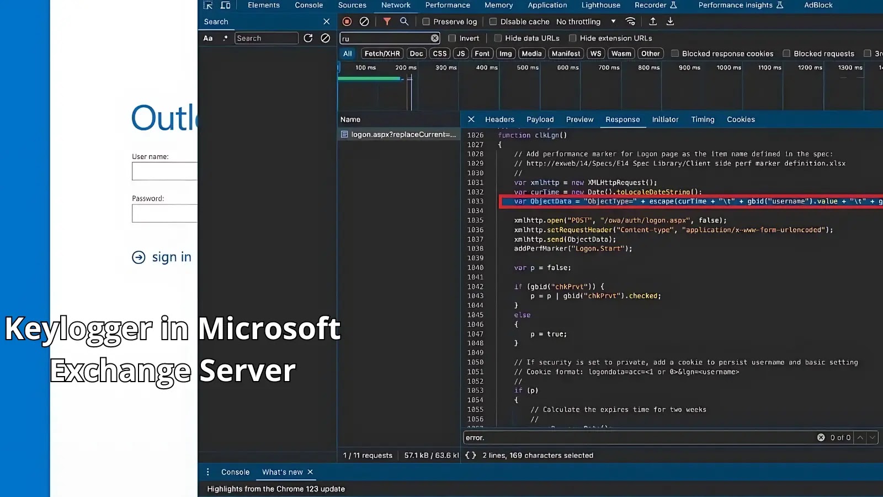This screenshot has width=883, height=497.
Task: Toggle the device toolbar icon
Action: (226, 5)
